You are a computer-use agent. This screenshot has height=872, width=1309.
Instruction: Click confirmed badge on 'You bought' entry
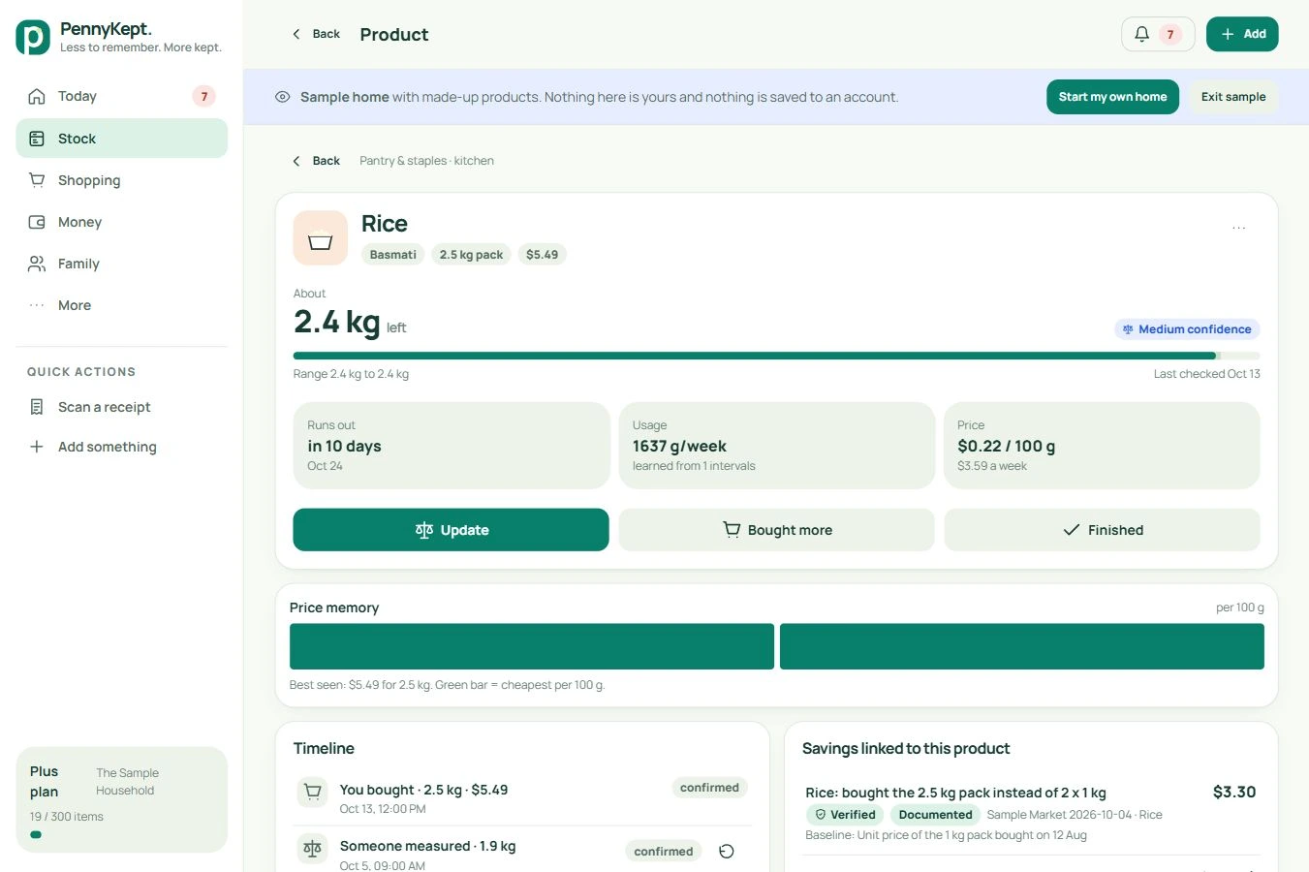pyautogui.click(x=709, y=788)
